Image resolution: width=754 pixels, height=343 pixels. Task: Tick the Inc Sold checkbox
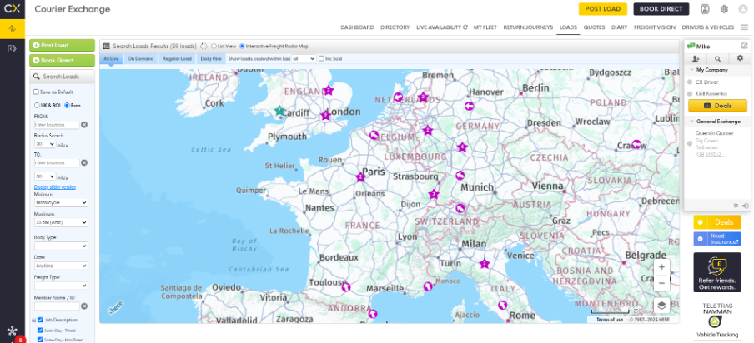(x=321, y=58)
